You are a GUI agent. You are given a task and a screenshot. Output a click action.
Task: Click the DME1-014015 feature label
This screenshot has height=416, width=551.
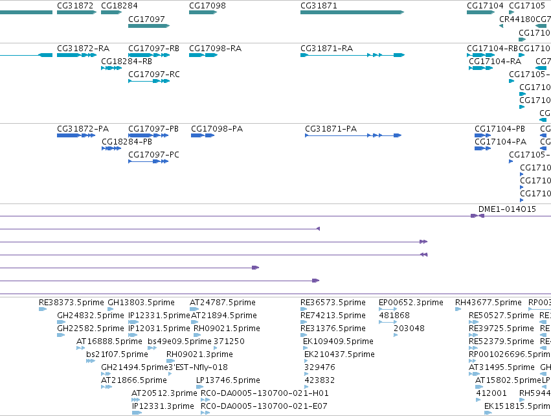[x=507, y=209]
